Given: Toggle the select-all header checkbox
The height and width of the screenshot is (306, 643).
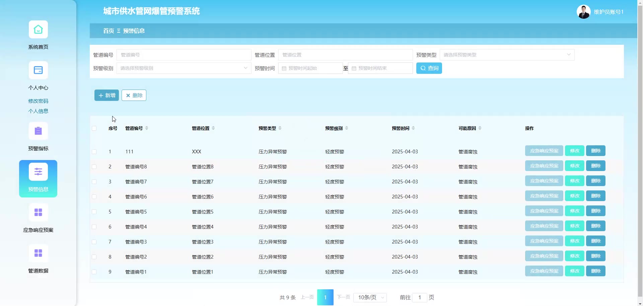Looking at the screenshot, I should pyautogui.click(x=94, y=128).
